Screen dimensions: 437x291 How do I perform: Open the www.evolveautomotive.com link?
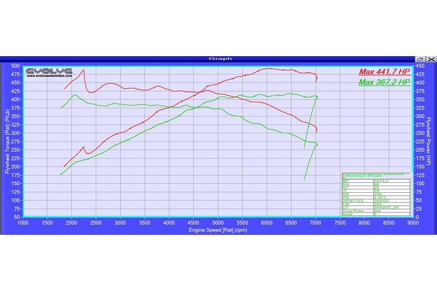coord(49,76)
